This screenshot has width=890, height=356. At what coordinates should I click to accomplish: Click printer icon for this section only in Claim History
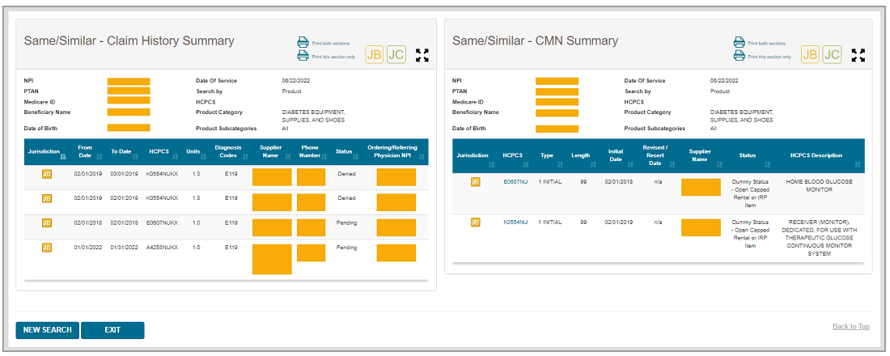(303, 56)
